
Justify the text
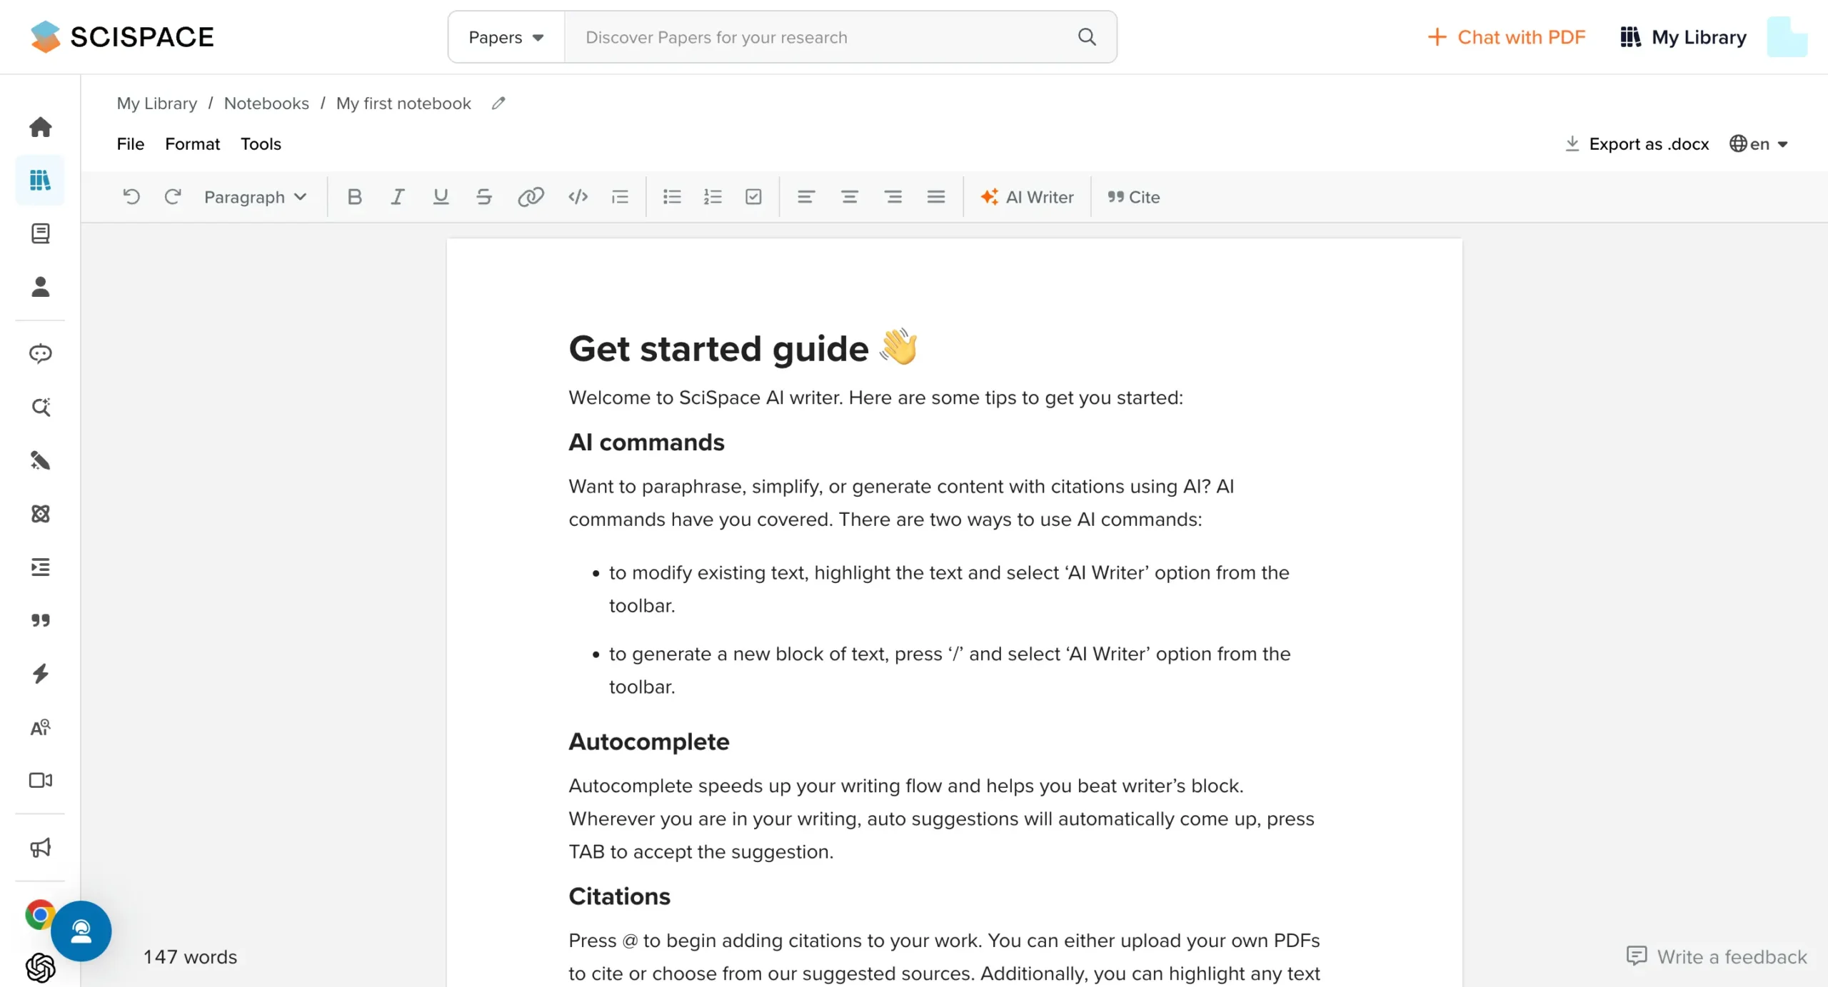(936, 197)
